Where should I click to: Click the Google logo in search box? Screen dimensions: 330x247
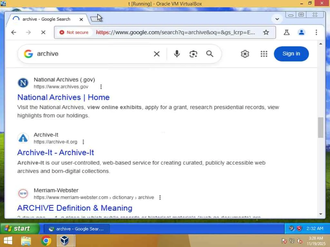tap(28, 54)
